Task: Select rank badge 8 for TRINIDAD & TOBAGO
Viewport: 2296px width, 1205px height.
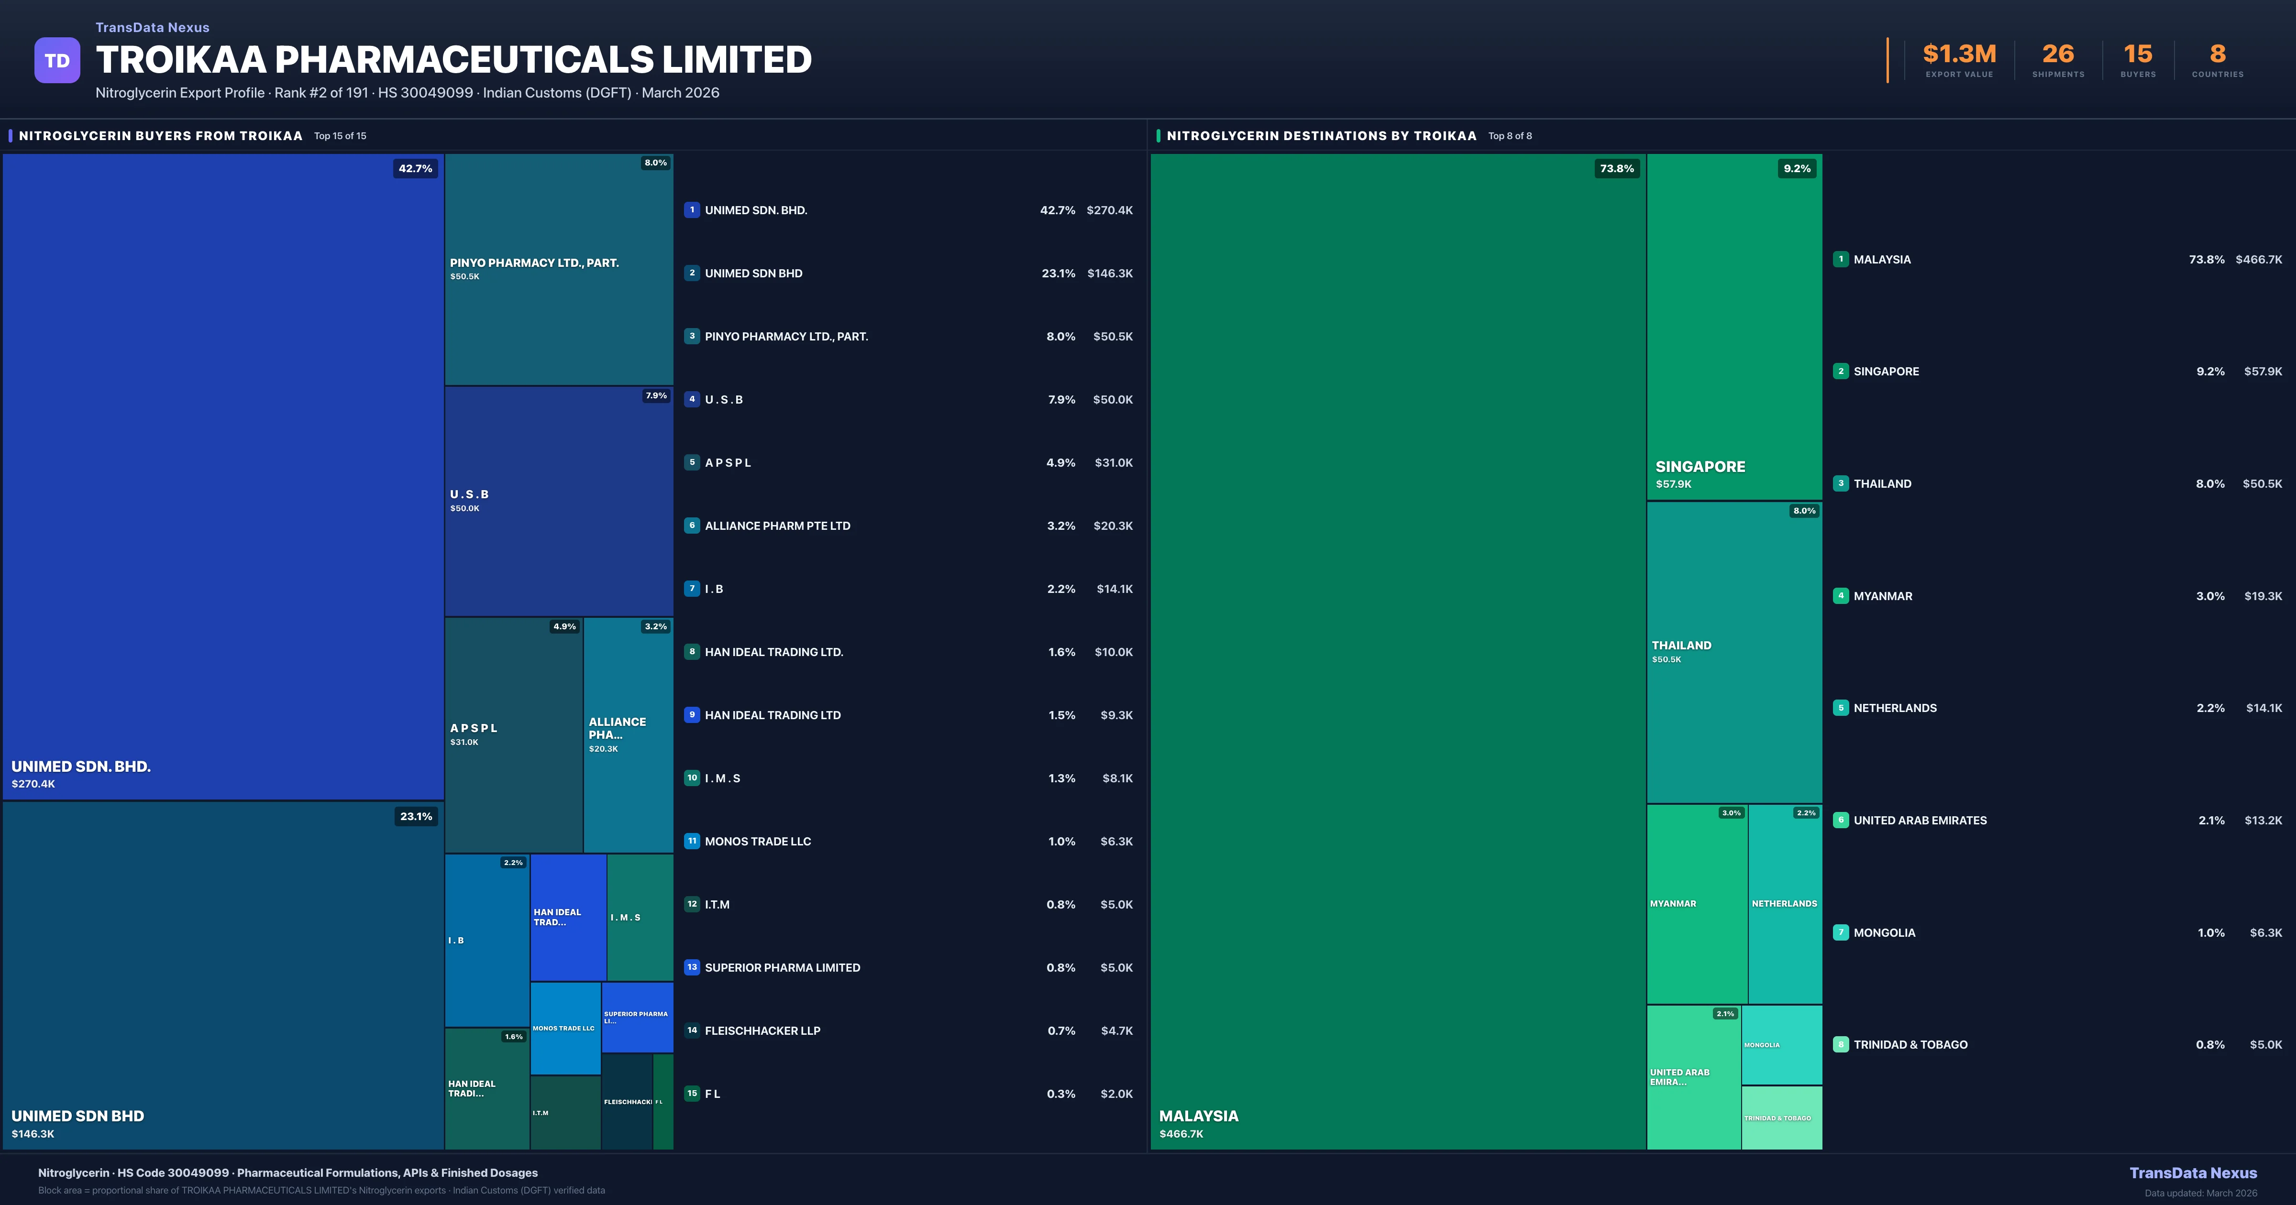Action: click(1841, 1044)
